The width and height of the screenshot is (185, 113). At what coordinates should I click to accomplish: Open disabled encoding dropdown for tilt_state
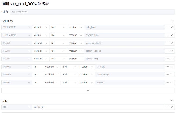pos(52,67)
